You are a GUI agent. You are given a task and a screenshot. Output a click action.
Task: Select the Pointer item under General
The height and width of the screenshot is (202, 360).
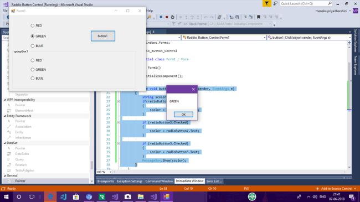click(x=45, y=181)
